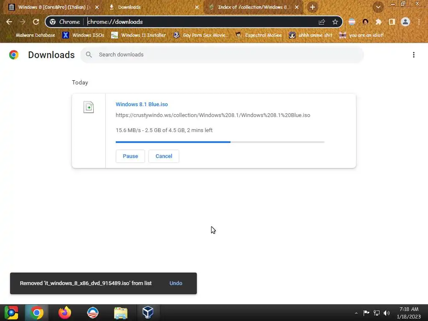Close the Windows 8 [Core&Pro] tab
428x321 pixels.
[x=97, y=7]
